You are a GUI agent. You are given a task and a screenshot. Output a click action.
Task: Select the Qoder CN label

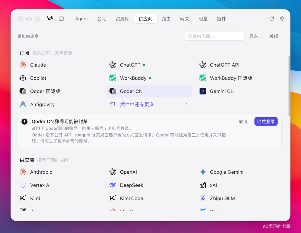(x=131, y=91)
